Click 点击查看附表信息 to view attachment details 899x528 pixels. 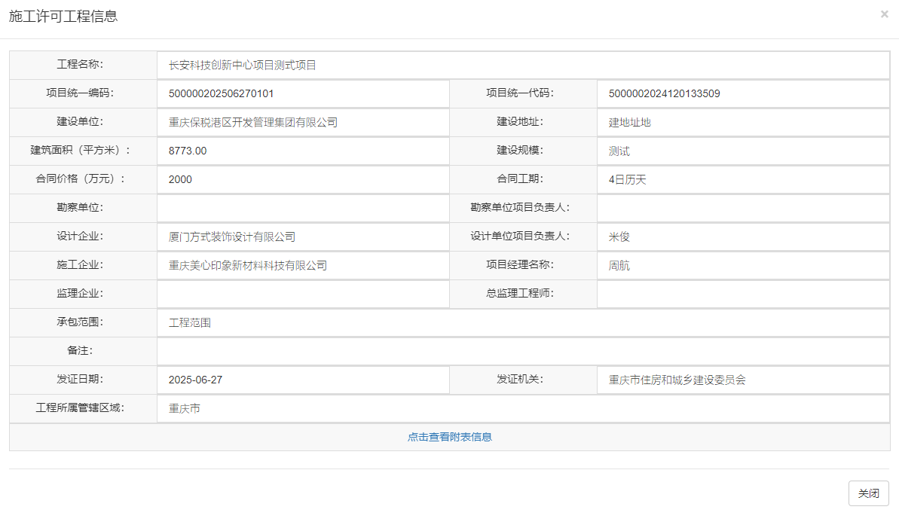[x=449, y=436]
